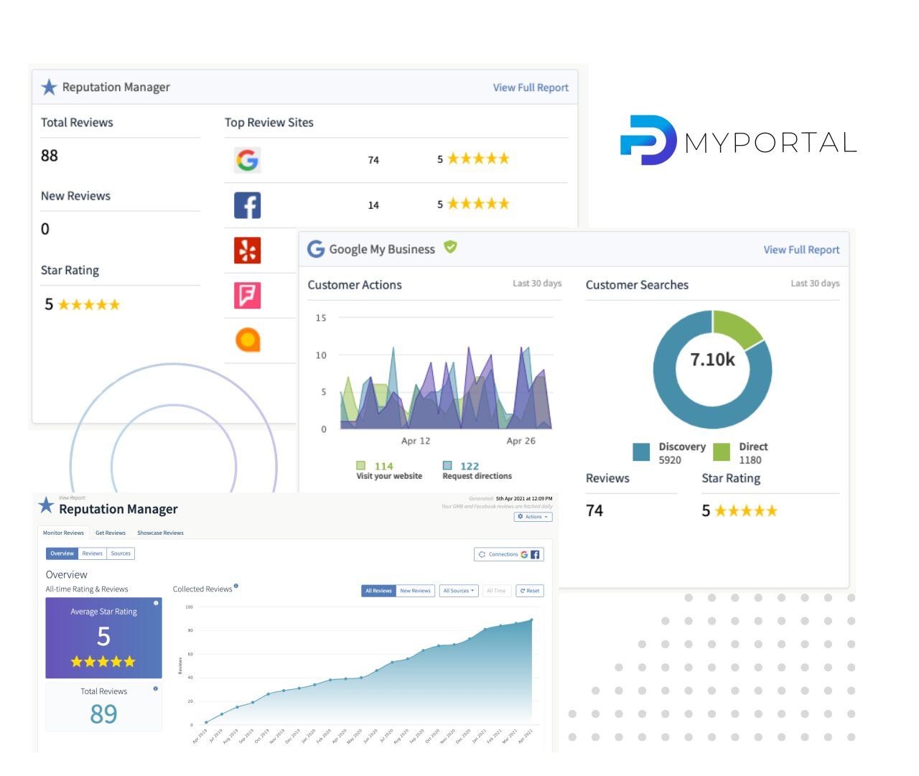Click the Reset button
The width and height of the screenshot is (919, 776).
coord(530,591)
